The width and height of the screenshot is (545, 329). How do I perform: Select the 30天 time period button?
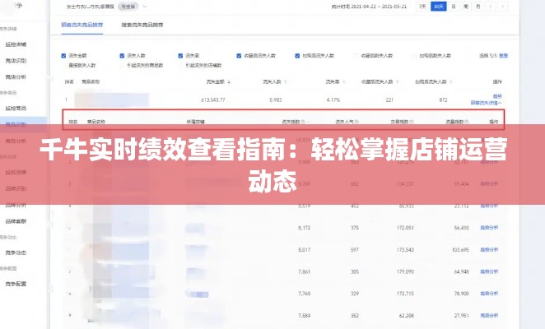[439, 6]
